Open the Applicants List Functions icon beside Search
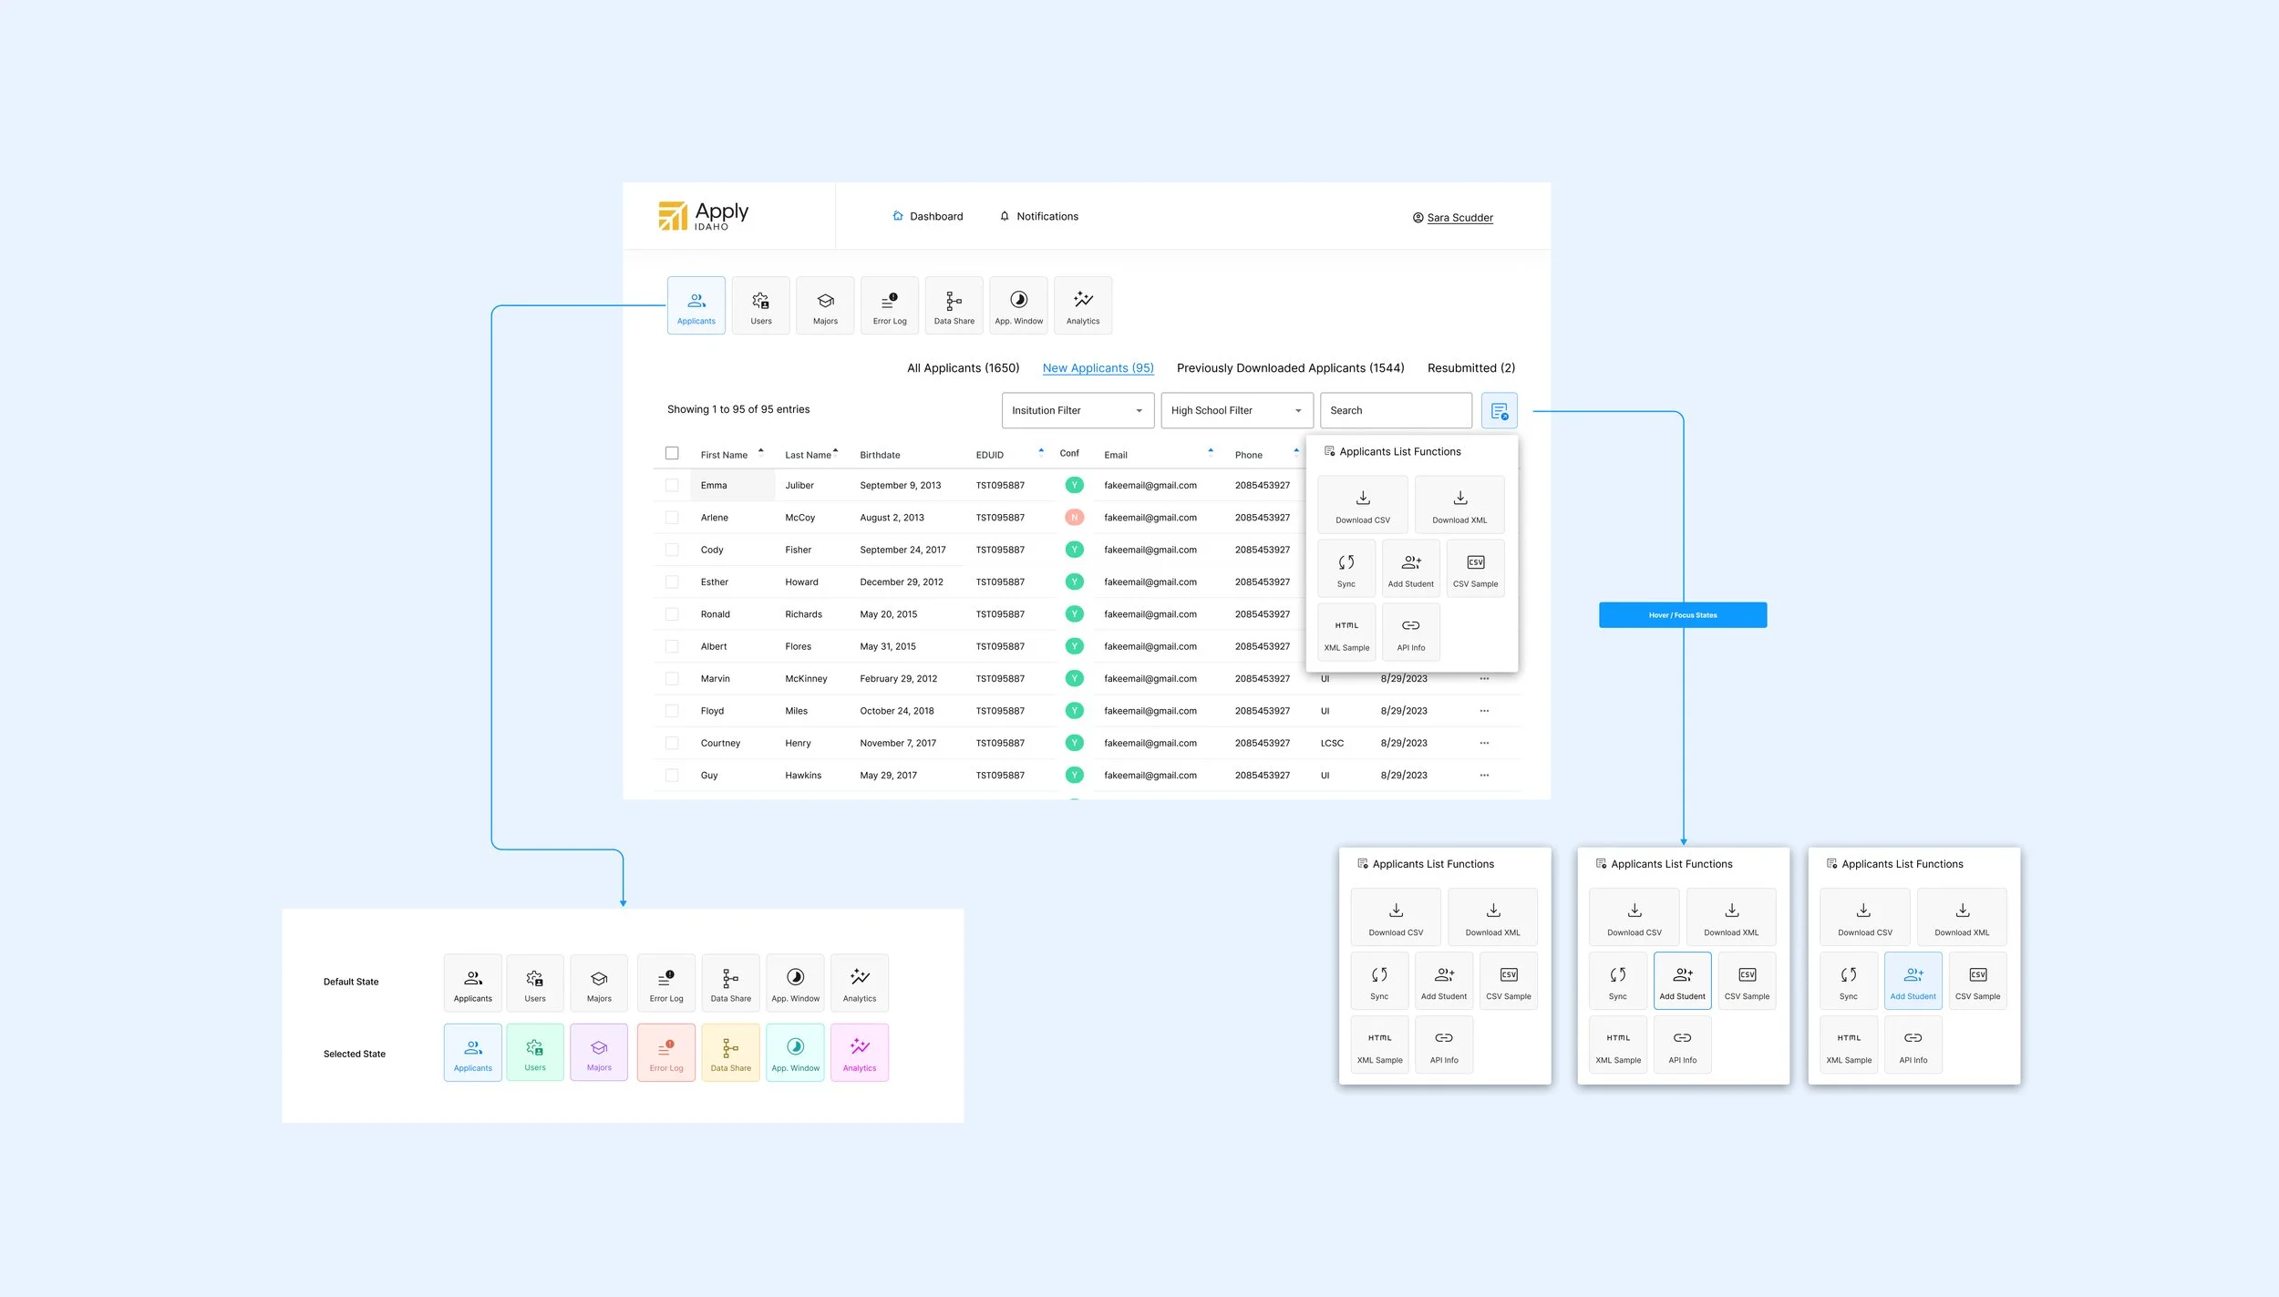 (1499, 411)
